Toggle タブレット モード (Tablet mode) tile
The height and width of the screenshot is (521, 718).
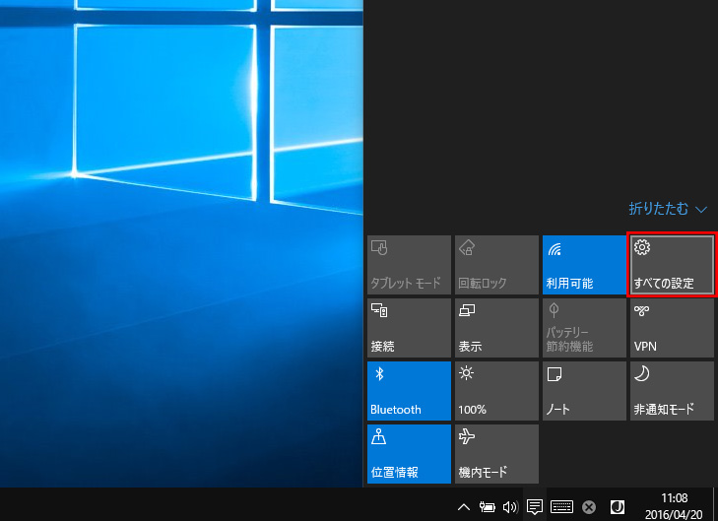coord(409,265)
